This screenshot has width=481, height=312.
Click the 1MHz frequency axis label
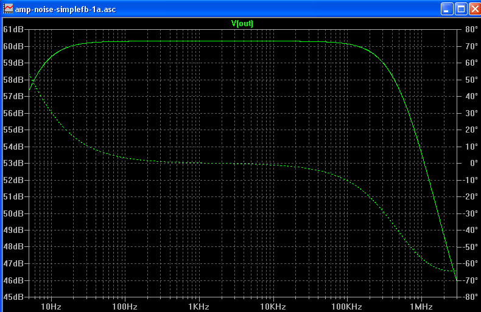click(421, 307)
